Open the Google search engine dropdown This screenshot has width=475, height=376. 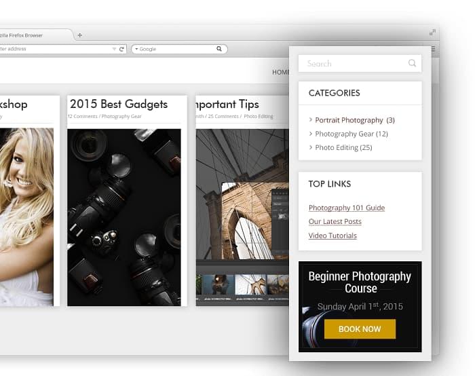[x=136, y=49]
